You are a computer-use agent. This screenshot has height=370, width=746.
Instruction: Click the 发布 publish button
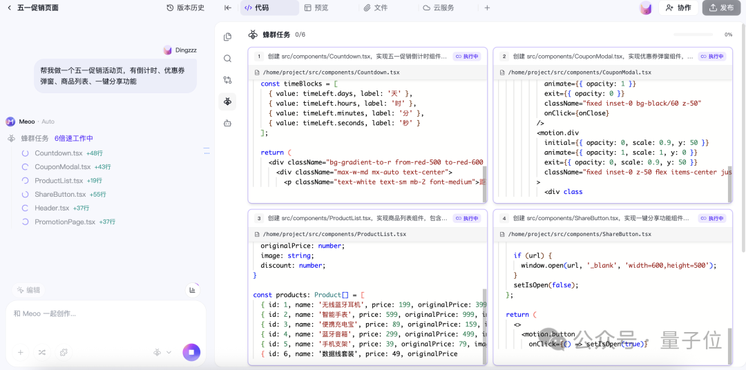coord(720,8)
